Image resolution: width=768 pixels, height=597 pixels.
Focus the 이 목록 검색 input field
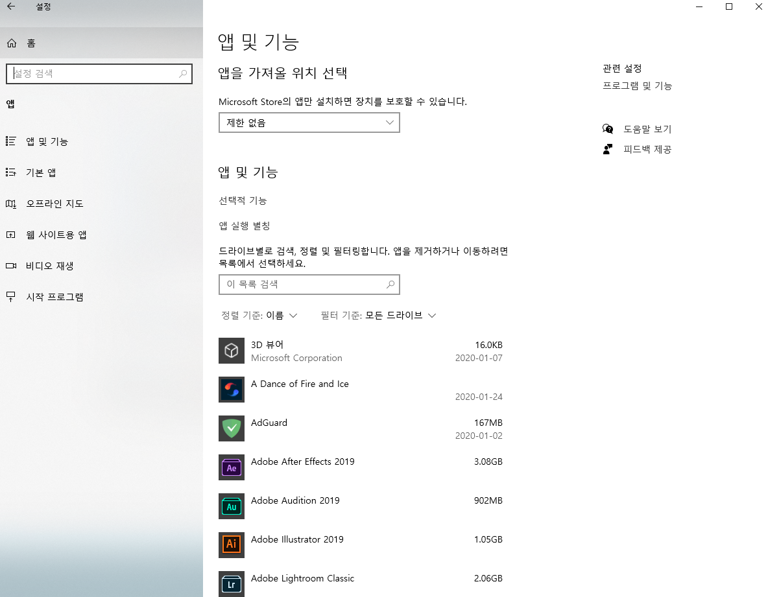coord(309,285)
